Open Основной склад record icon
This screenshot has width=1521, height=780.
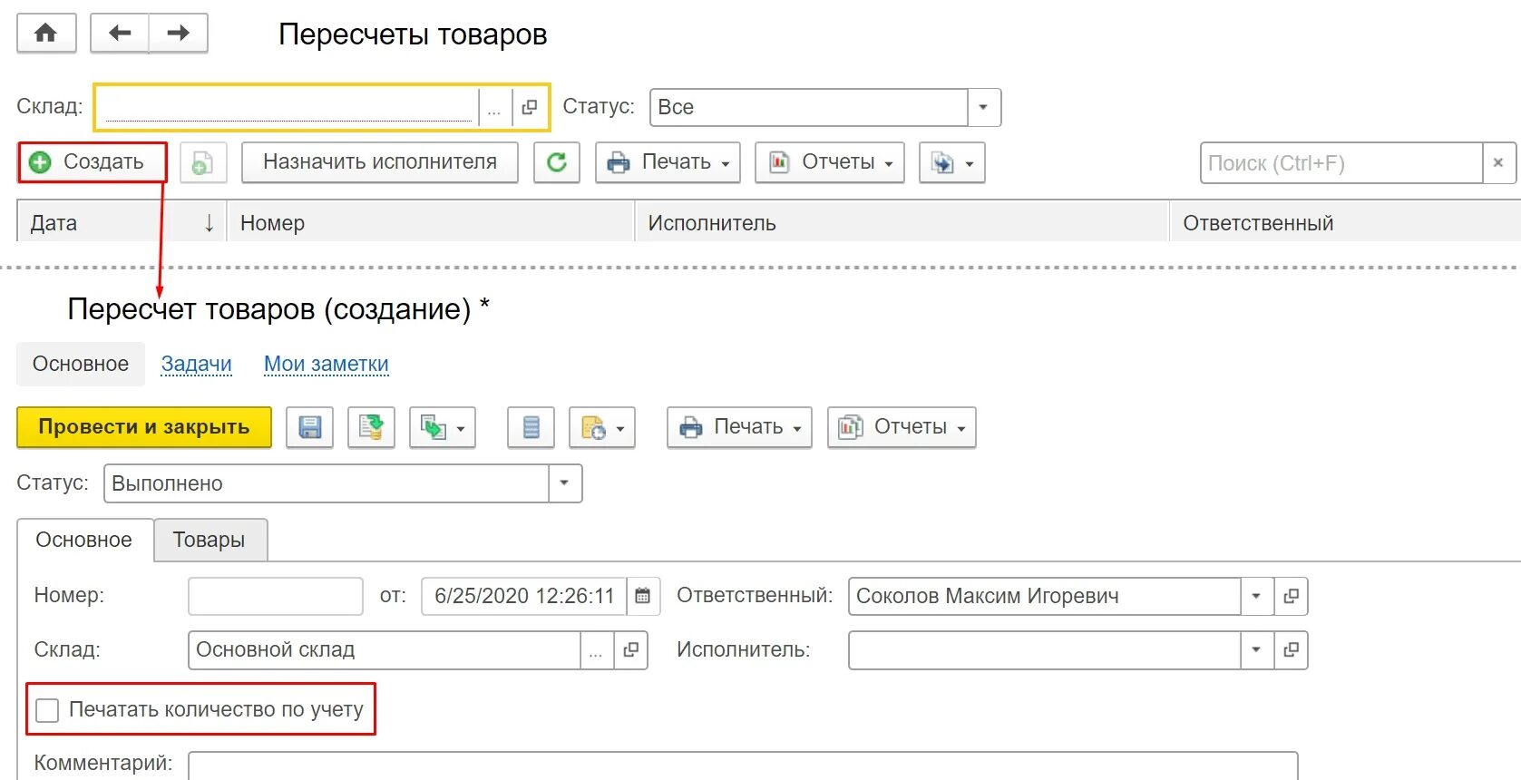tap(631, 650)
